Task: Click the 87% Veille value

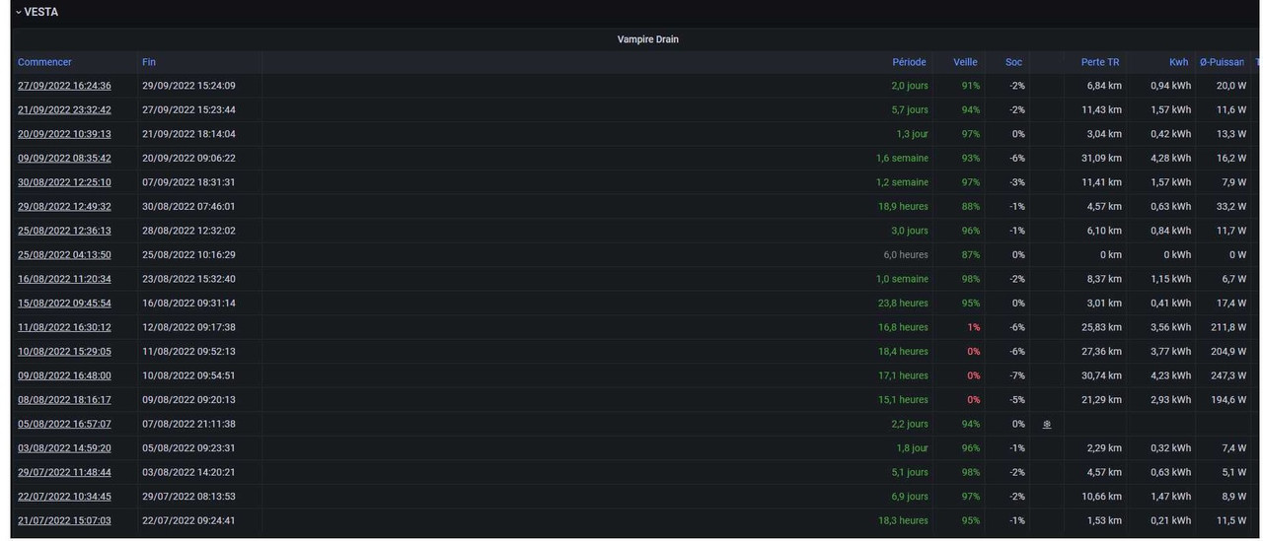Action: (971, 255)
